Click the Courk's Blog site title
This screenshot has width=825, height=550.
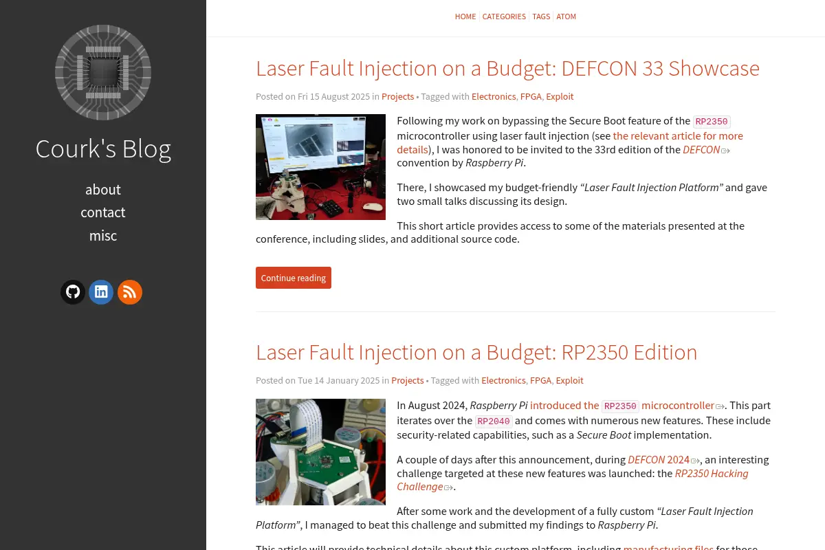(x=103, y=149)
